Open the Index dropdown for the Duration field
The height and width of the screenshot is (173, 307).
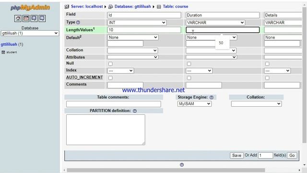tap(199, 71)
